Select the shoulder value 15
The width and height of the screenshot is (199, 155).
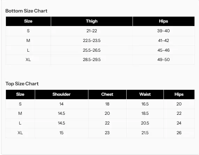[62, 133]
